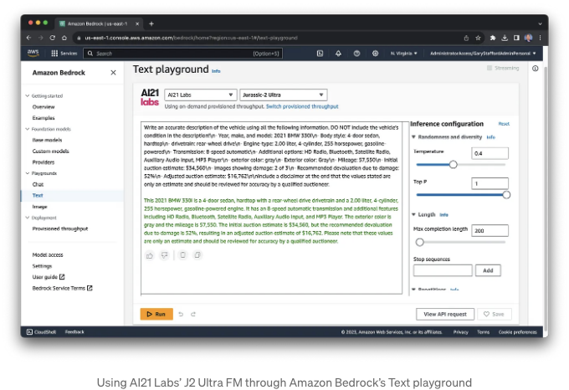Toggle the Streaming checkbox
The width and height of the screenshot is (569, 390).
tap(490, 68)
